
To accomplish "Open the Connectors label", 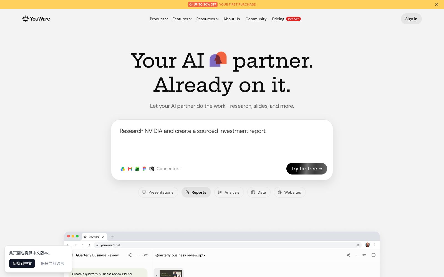I will (x=168, y=169).
